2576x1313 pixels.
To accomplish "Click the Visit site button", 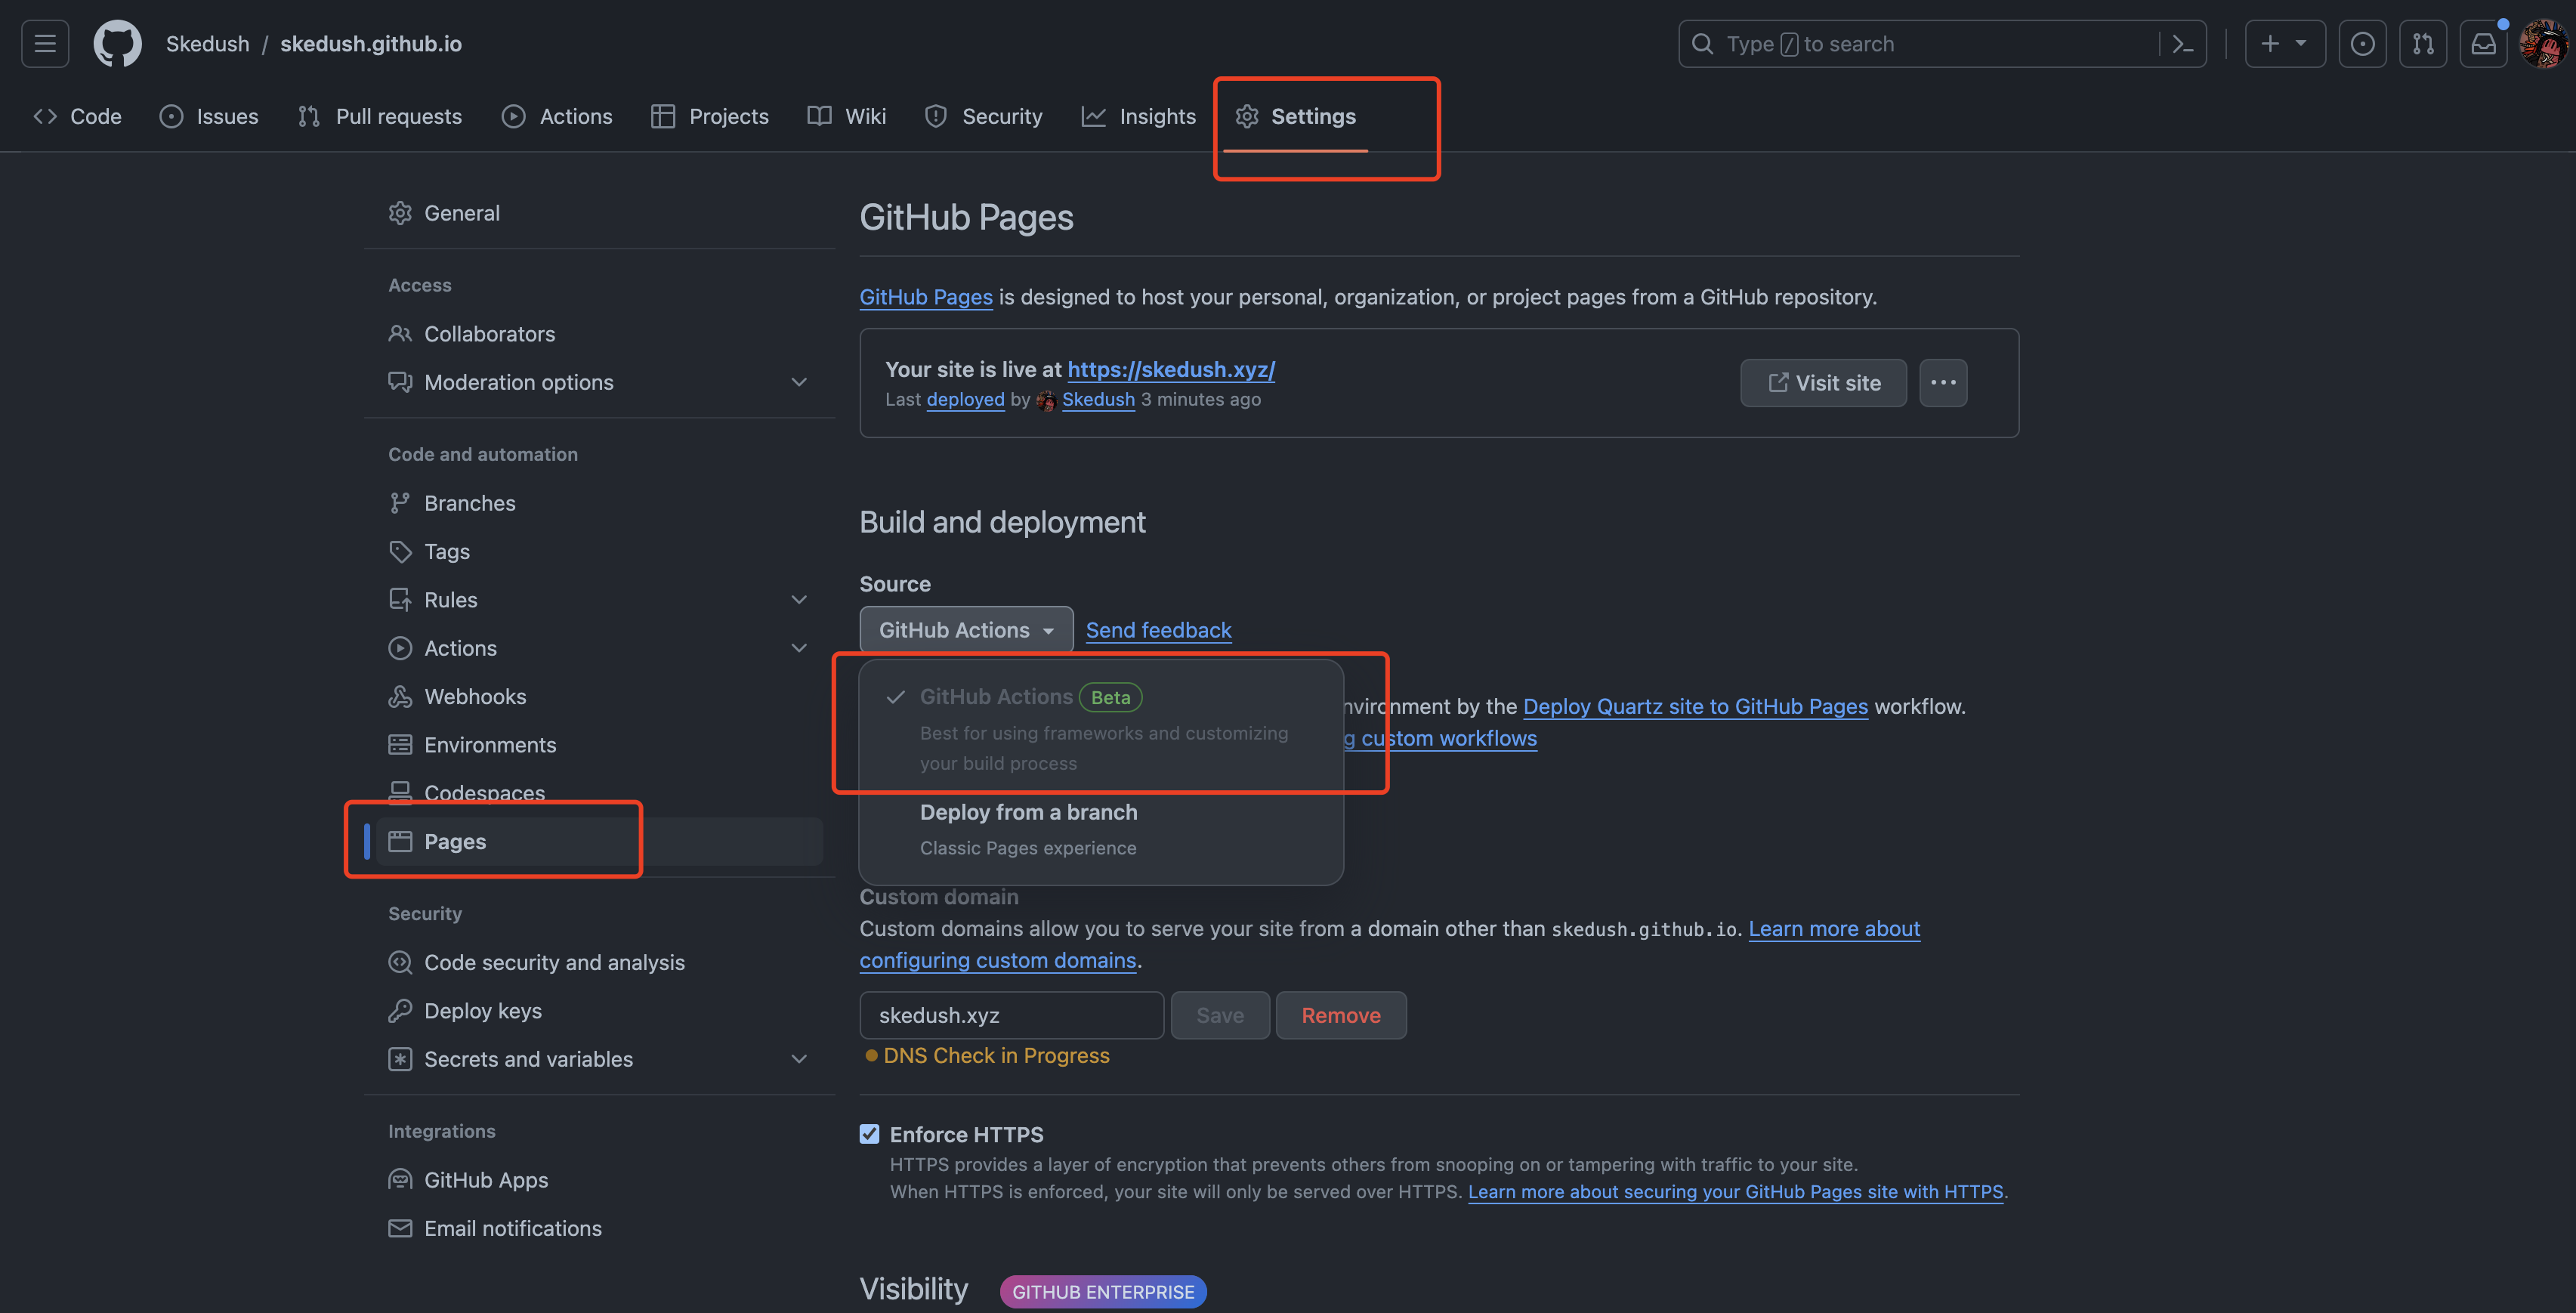I will coord(1823,383).
